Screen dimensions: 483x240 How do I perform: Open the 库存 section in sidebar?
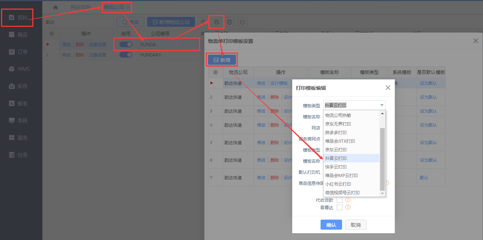tap(19, 86)
